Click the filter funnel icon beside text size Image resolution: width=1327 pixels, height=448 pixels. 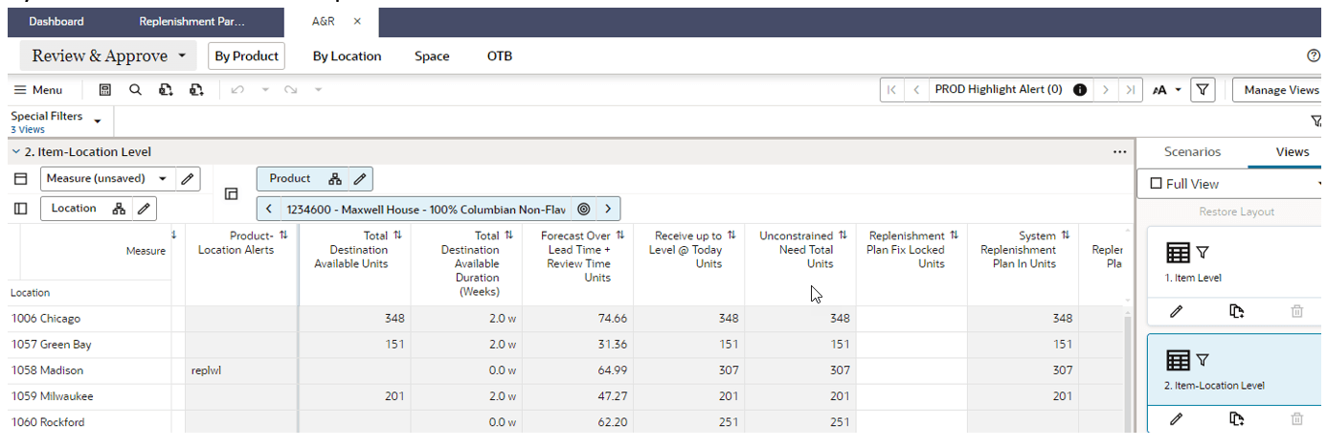point(1203,90)
